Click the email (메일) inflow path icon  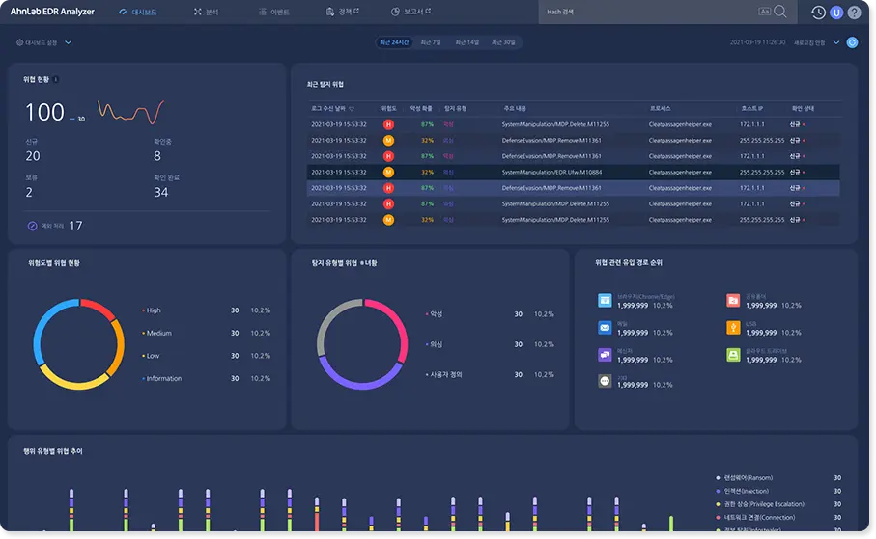(605, 328)
